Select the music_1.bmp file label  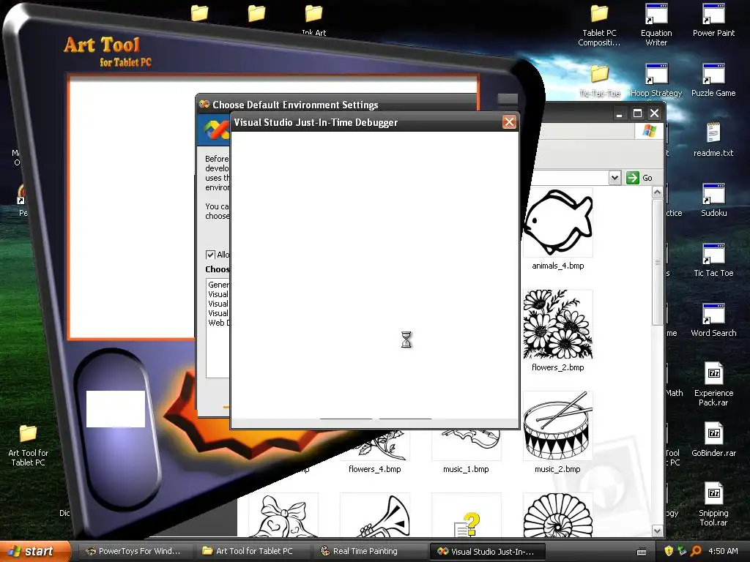coord(466,469)
